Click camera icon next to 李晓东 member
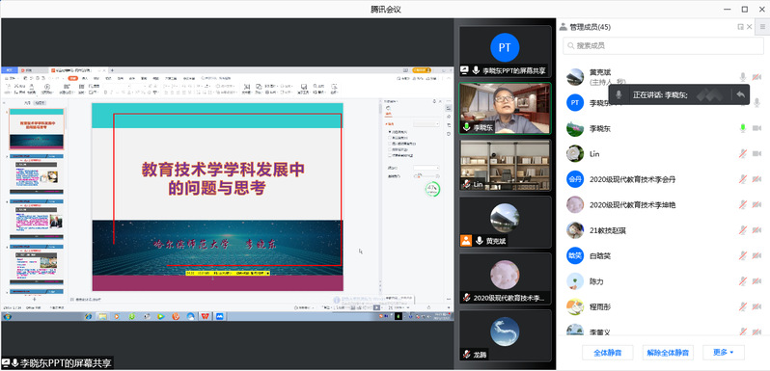The width and height of the screenshot is (770, 371). click(756, 128)
